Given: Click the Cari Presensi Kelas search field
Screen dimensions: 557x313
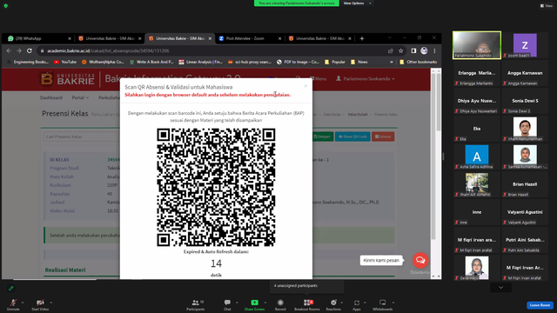Looking at the screenshot, I should (x=82, y=137).
